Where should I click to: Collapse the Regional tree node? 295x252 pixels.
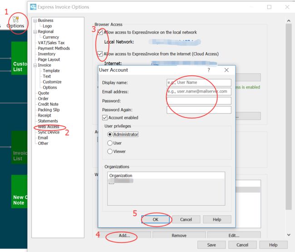(x=35, y=32)
